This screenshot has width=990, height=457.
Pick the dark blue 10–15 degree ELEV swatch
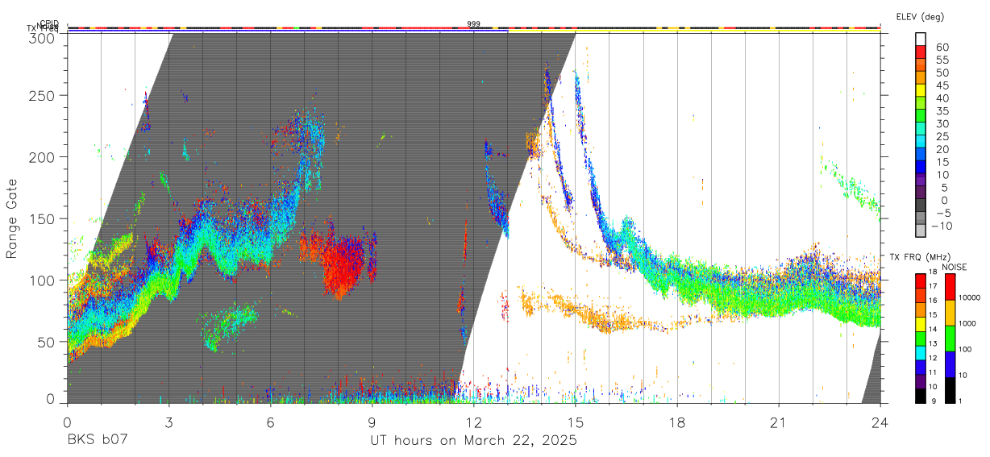coord(921,168)
